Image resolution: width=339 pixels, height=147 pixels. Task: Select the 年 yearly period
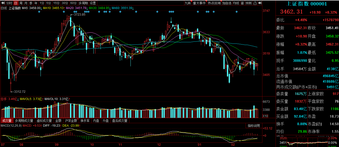coord(36,3)
